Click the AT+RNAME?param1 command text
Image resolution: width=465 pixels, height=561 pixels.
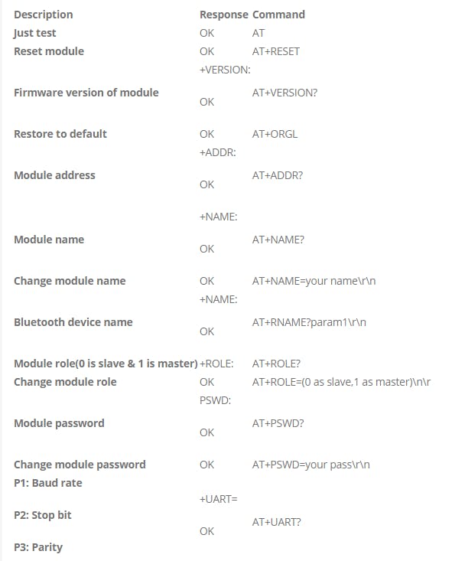tap(309, 322)
